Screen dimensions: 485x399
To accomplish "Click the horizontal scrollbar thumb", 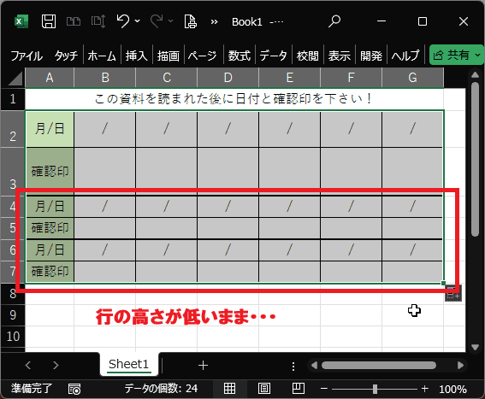I will tap(379, 366).
